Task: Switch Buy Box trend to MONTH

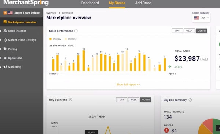Action: 146,100
